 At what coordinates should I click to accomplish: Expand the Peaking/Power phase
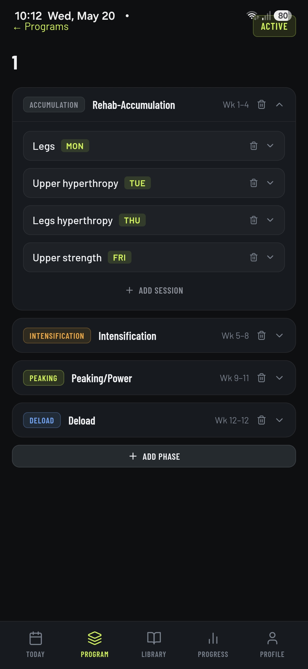click(x=279, y=378)
